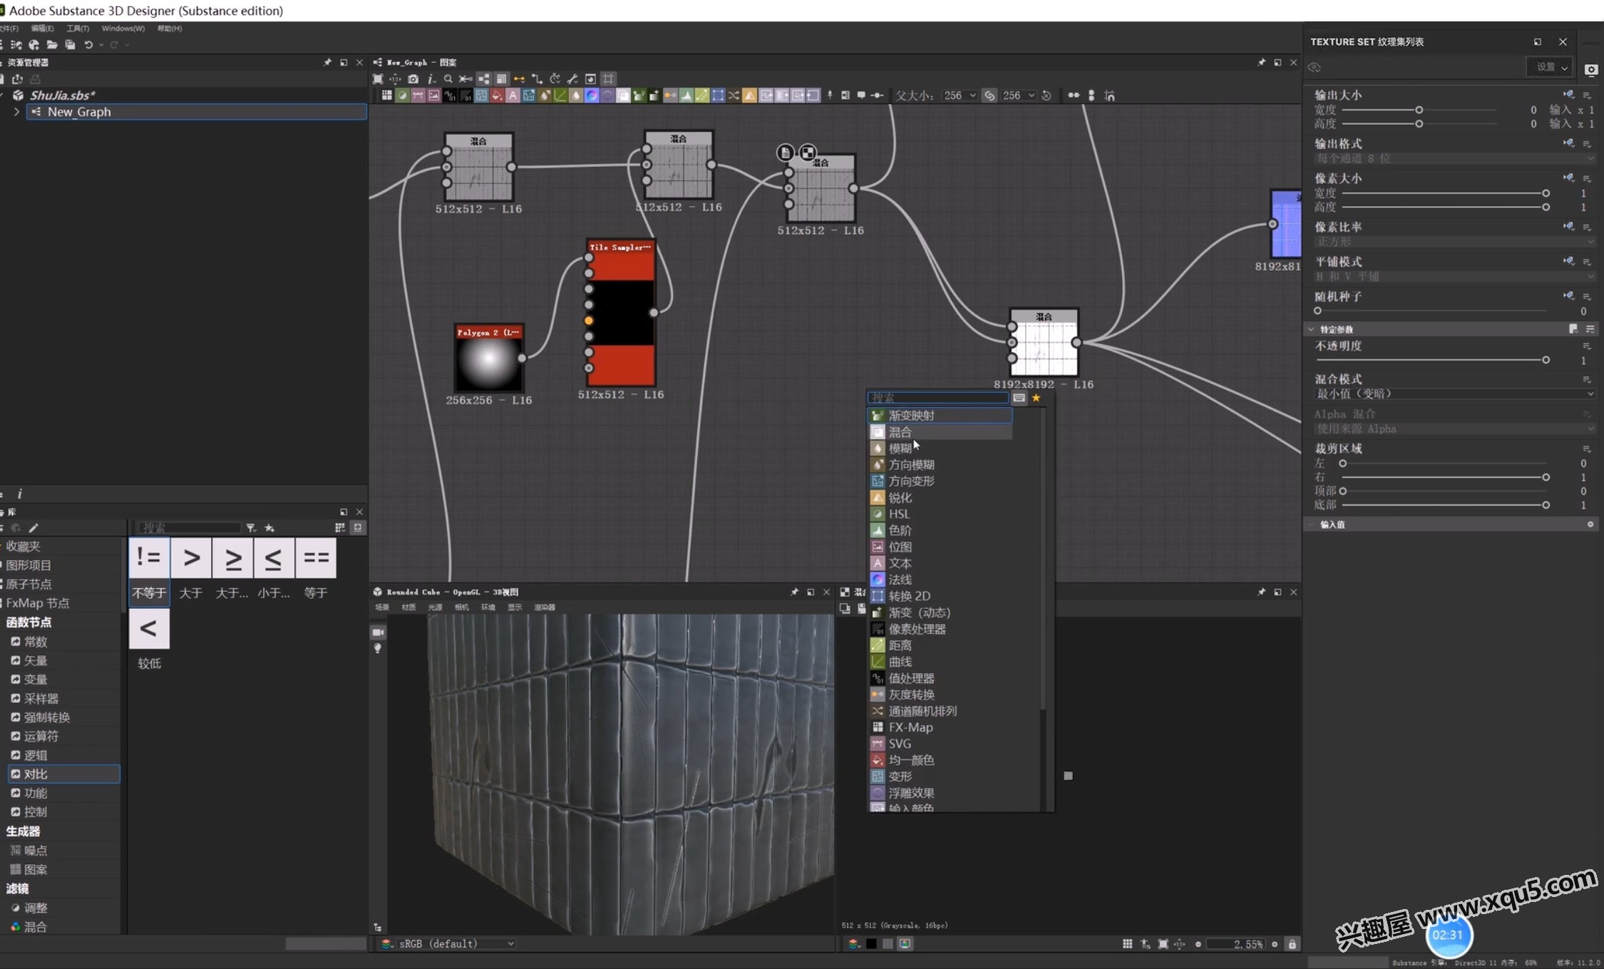Toggle the ratio lock between parent size fields
The width and height of the screenshot is (1604, 969).
click(x=989, y=96)
